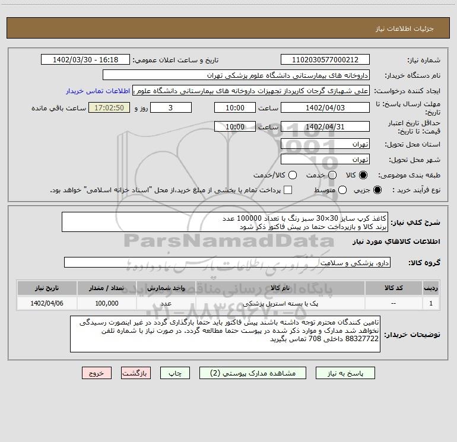
Task: Click the buyer notes text area
Action: click(x=226, y=334)
